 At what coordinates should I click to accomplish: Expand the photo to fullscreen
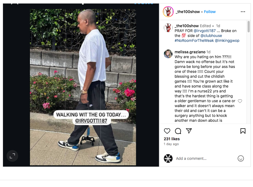[12, 156]
